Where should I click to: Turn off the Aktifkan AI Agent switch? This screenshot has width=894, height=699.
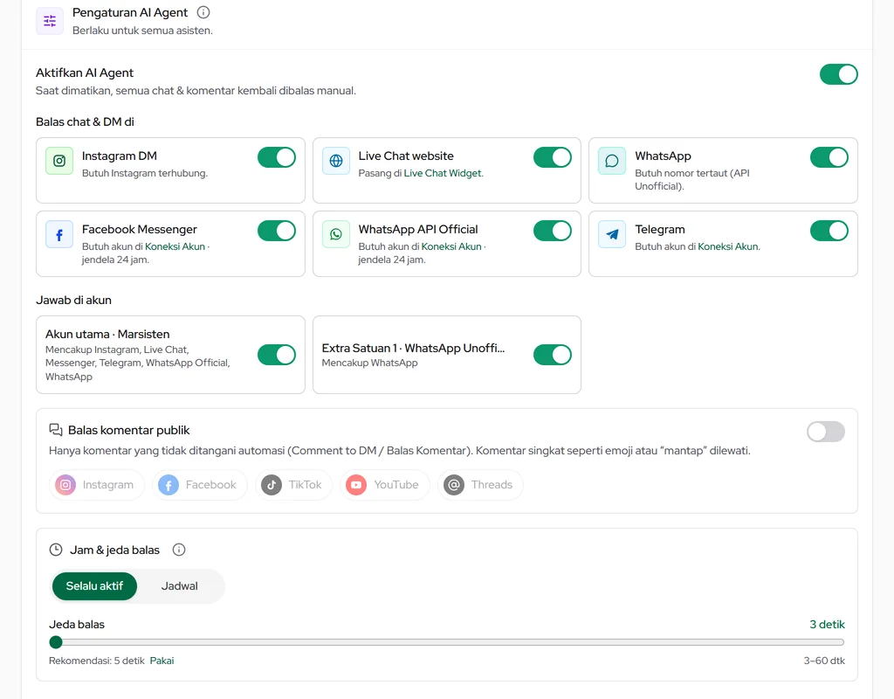point(839,74)
